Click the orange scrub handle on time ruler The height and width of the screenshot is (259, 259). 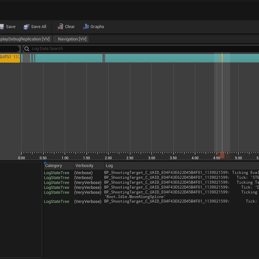[222, 155]
